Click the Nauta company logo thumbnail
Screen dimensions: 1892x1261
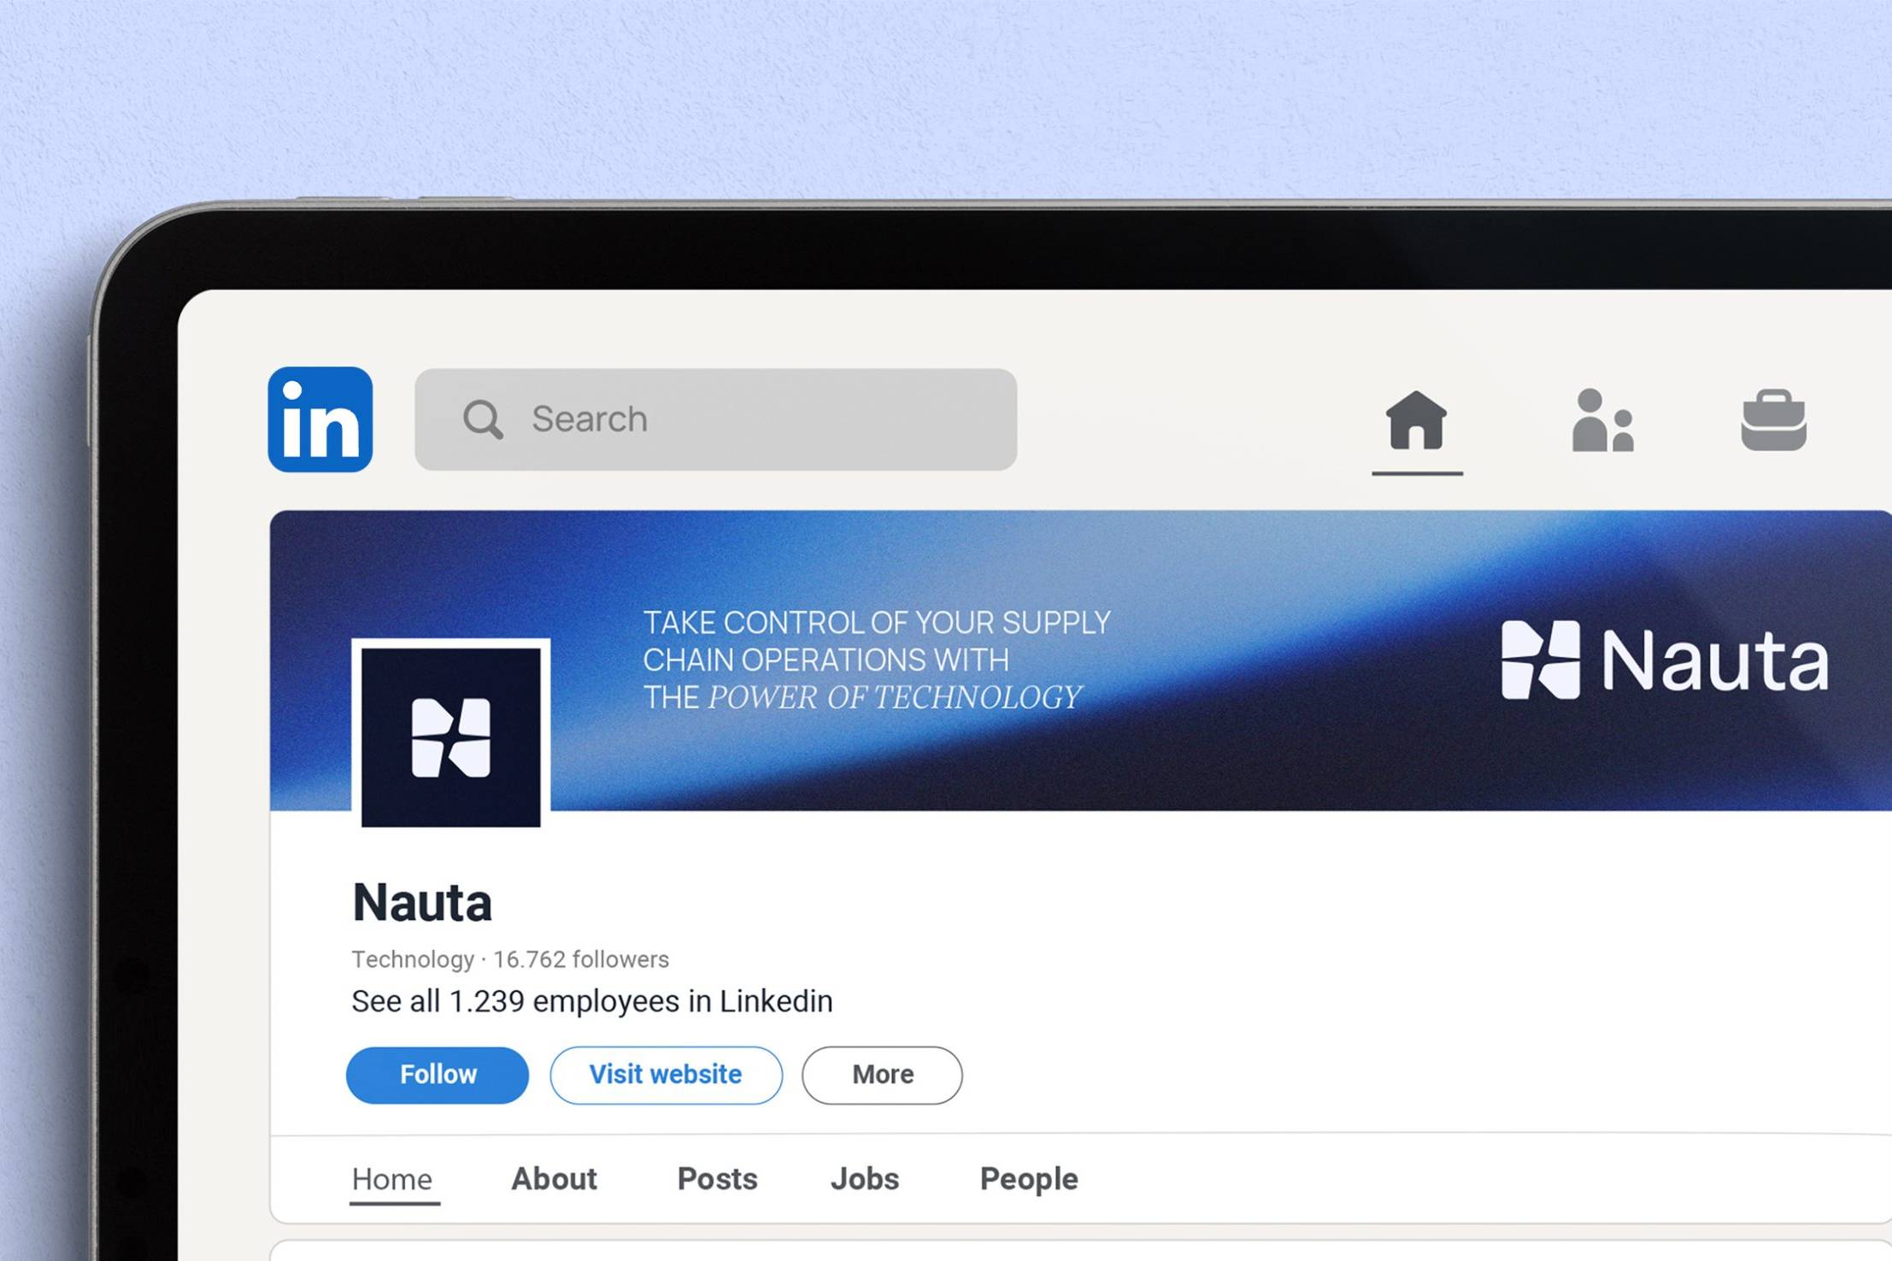[451, 736]
